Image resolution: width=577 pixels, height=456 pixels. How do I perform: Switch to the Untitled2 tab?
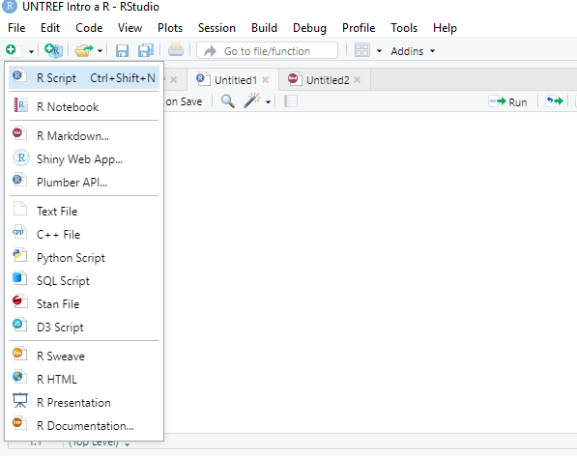click(x=325, y=80)
